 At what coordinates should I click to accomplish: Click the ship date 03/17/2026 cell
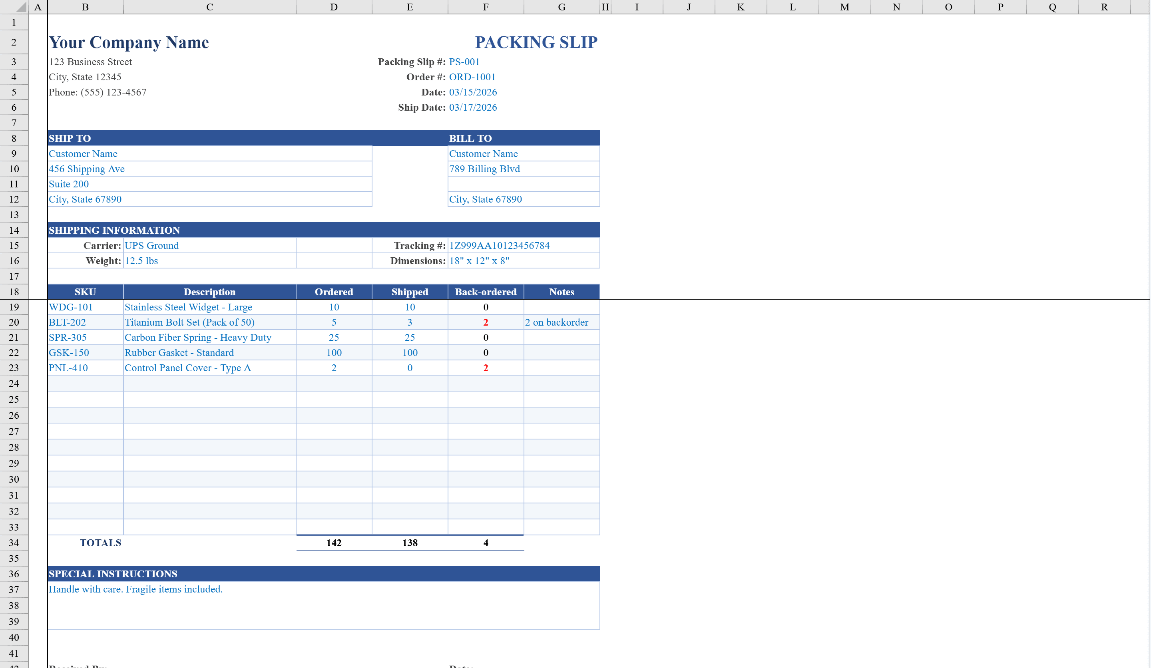(473, 107)
